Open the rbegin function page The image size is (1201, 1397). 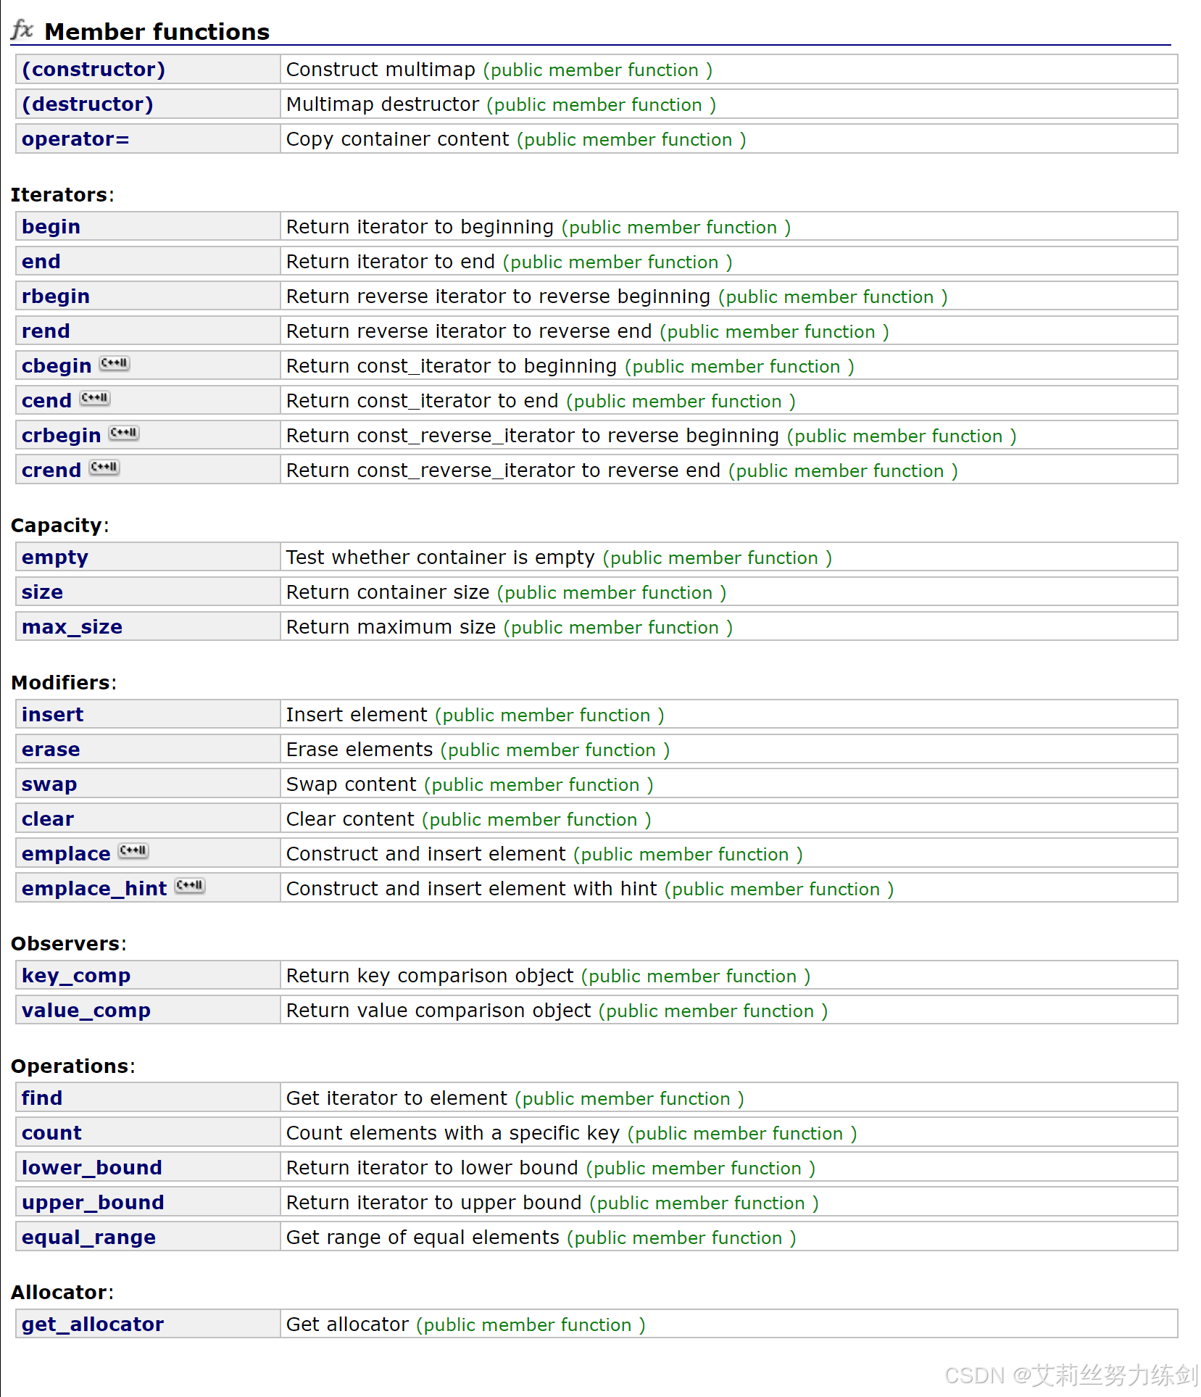pos(56,297)
